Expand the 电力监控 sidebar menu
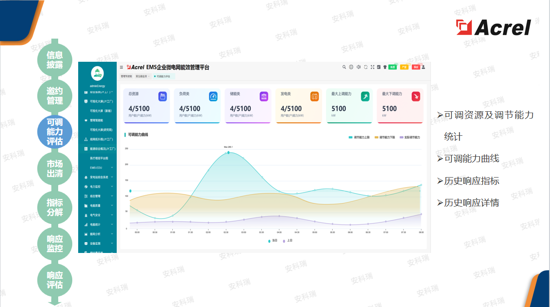 99,187
